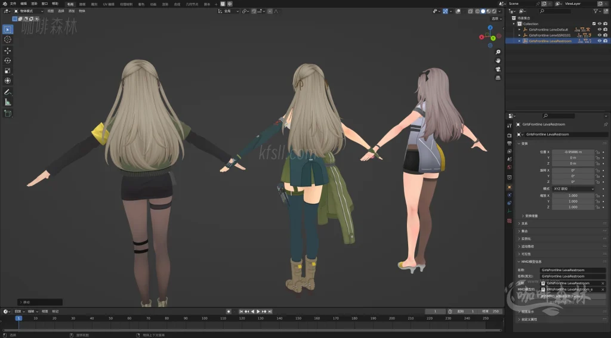This screenshot has width=611, height=338.
Task: Open the World properties tab
Action: pos(510,167)
